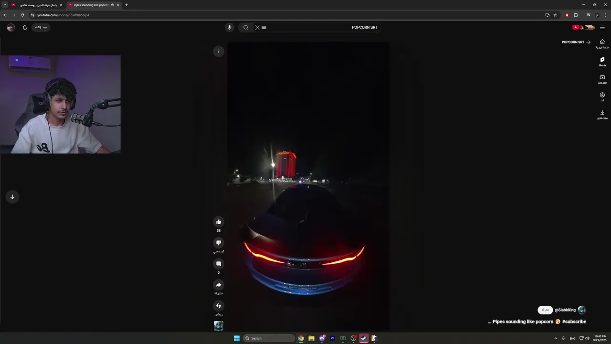Open Home in the YouTube sidebar
Screen dimensions: 611x344
click(x=602, y=43)
